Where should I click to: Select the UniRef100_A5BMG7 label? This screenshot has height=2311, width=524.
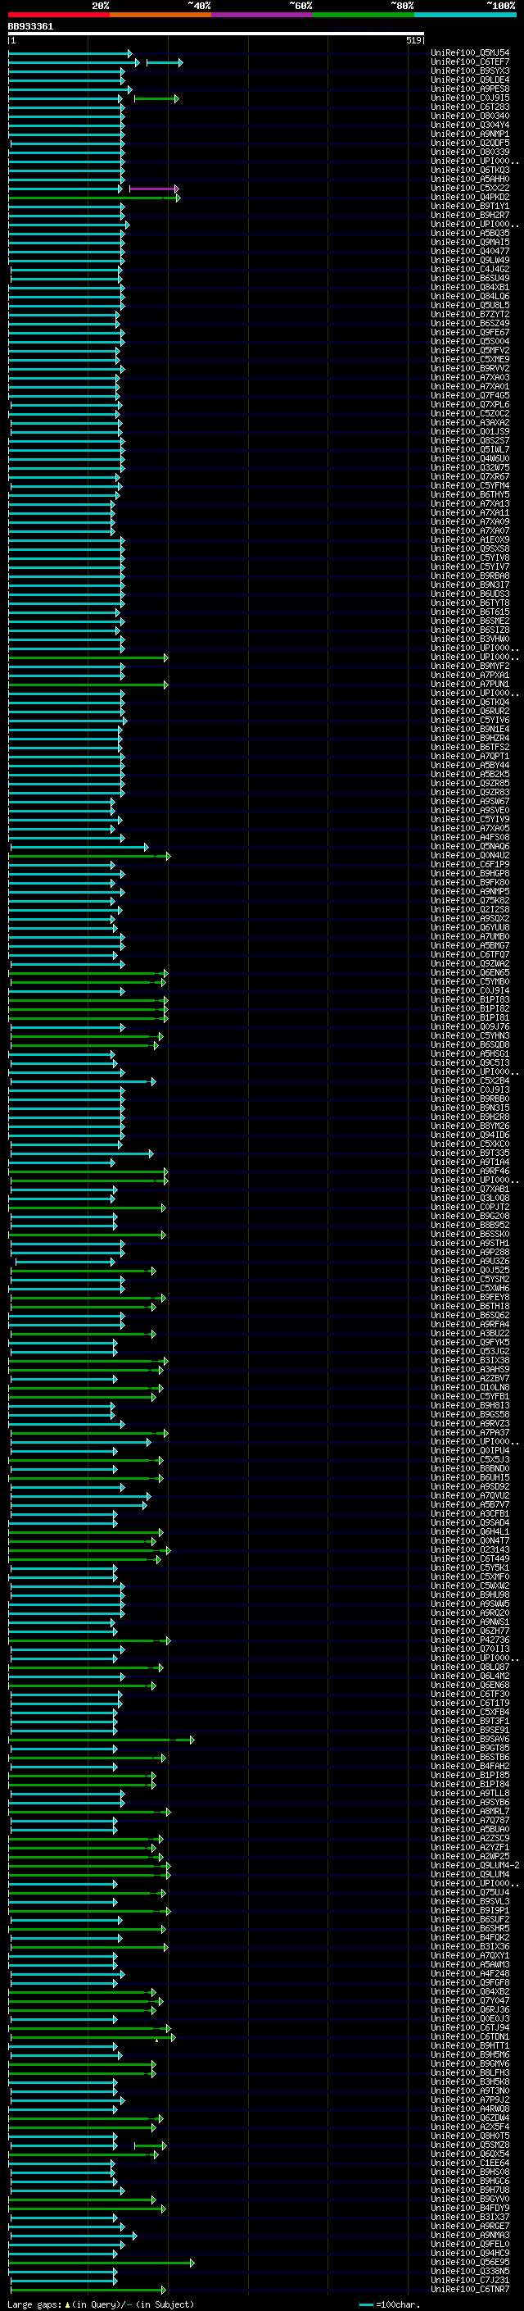470,945
